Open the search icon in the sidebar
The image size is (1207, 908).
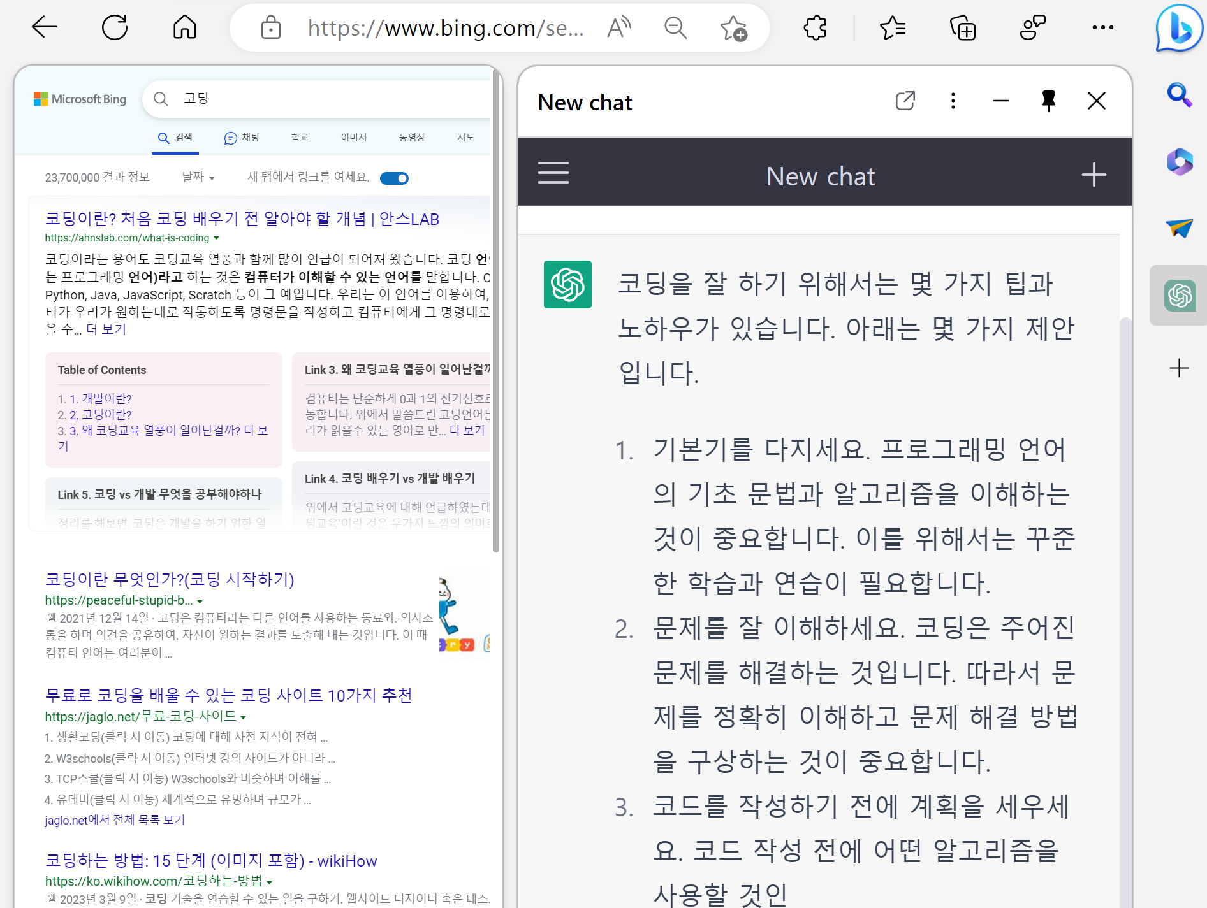coord(1179,96)
